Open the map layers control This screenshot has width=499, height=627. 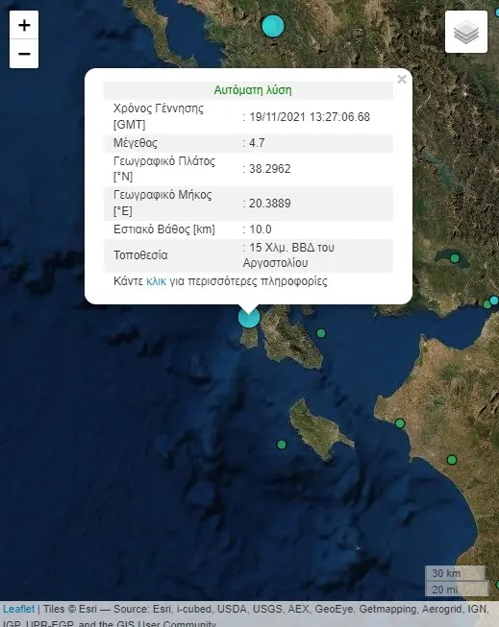466,32
